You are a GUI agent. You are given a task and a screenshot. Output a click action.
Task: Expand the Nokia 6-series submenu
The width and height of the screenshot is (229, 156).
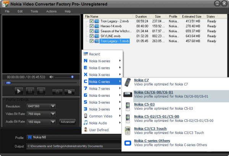(120, 95)
